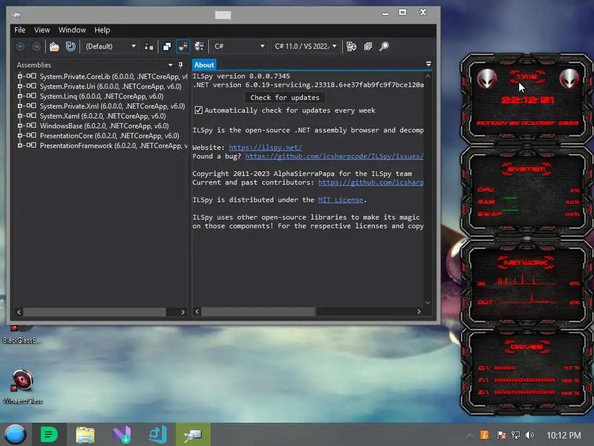Select the WindowsBase (6.0.2.0) assembly row
The height and width of the screenshot is (446, 594).
pyautogui.click(x=104, y=126)
